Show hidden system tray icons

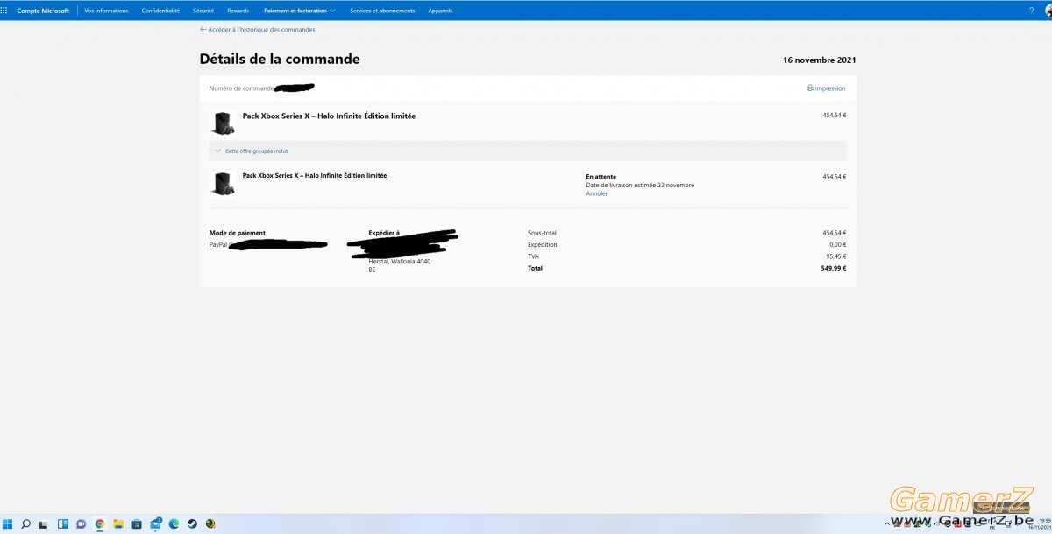coord(887,524)
